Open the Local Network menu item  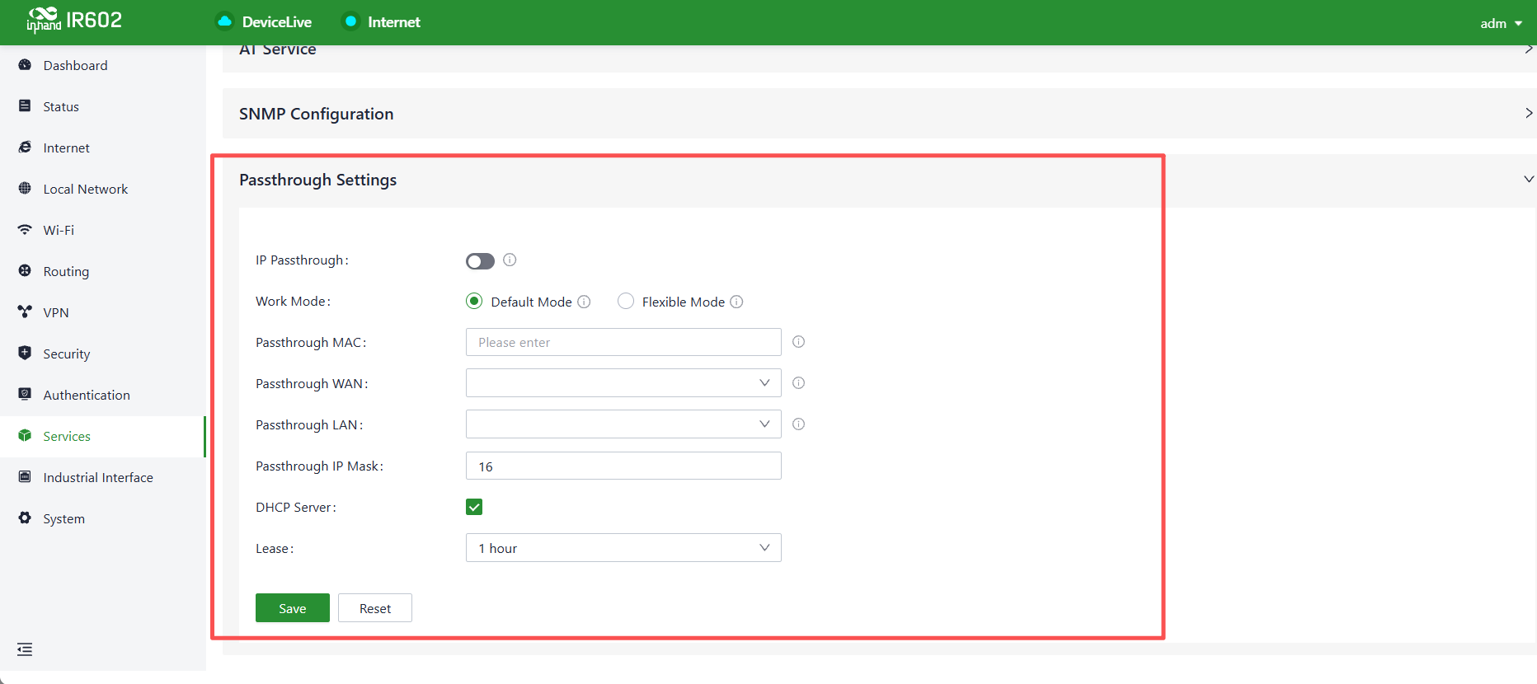103,189
